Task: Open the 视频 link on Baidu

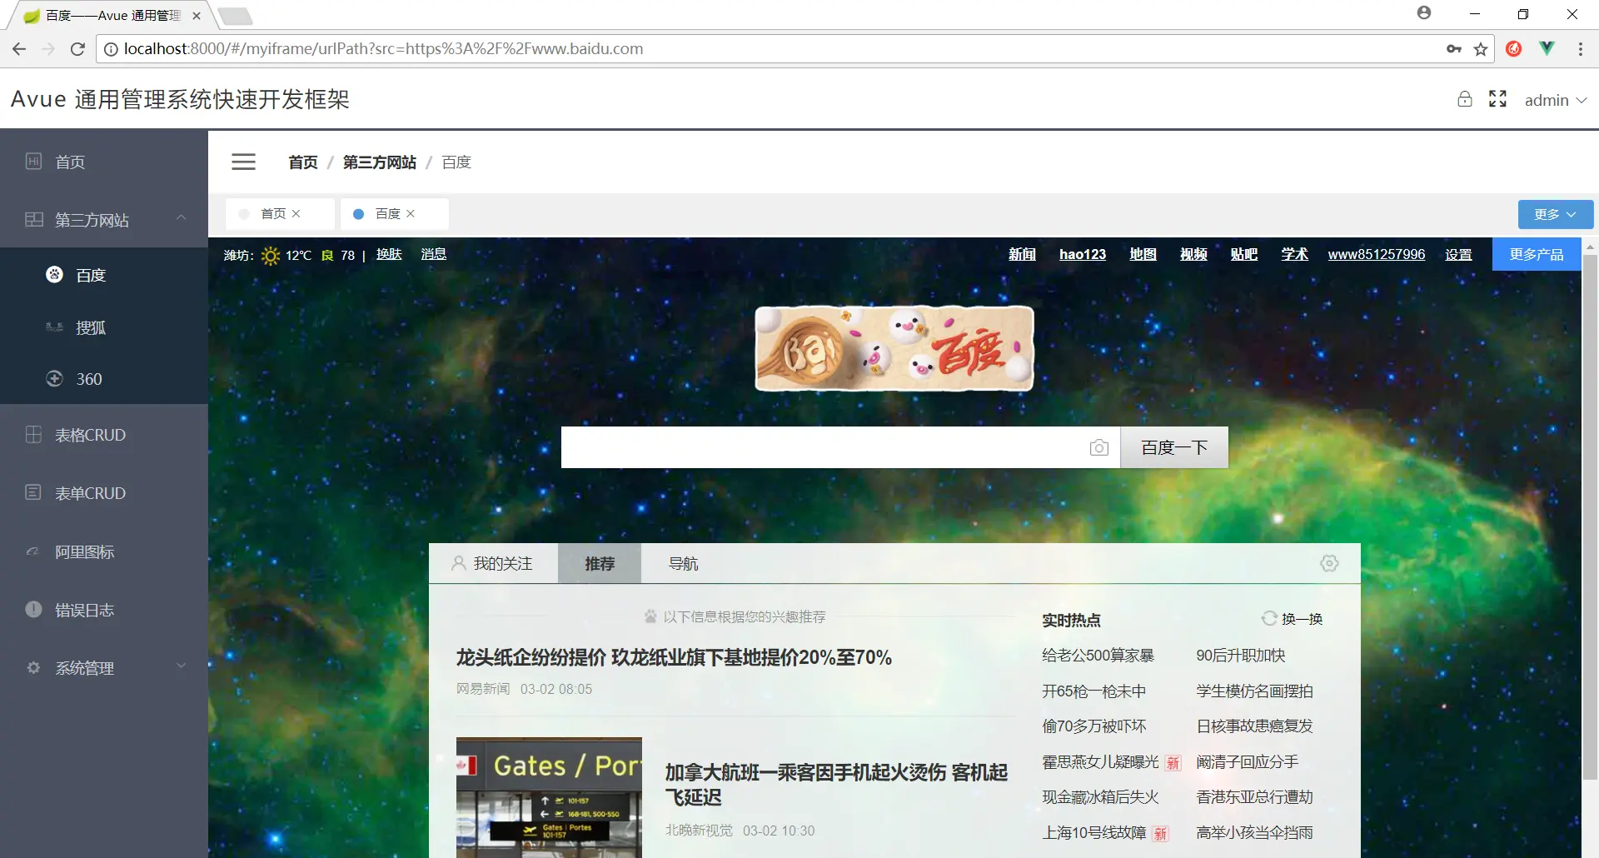Action: coord(1193,254)
